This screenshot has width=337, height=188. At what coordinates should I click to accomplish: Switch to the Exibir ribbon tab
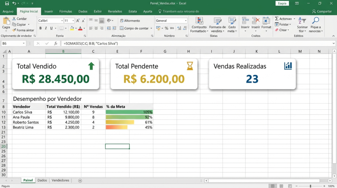tap(97, 12)
